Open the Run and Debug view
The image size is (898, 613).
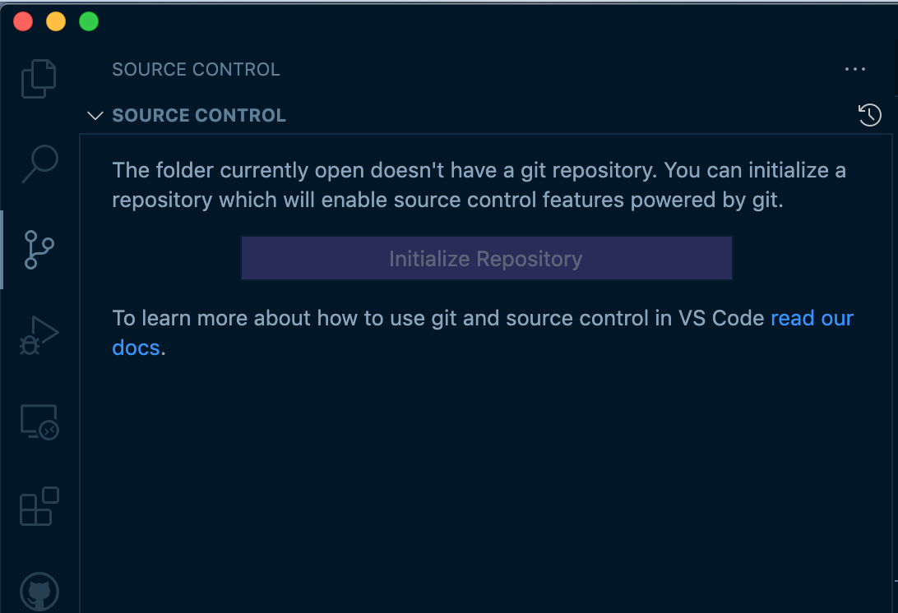39,335
